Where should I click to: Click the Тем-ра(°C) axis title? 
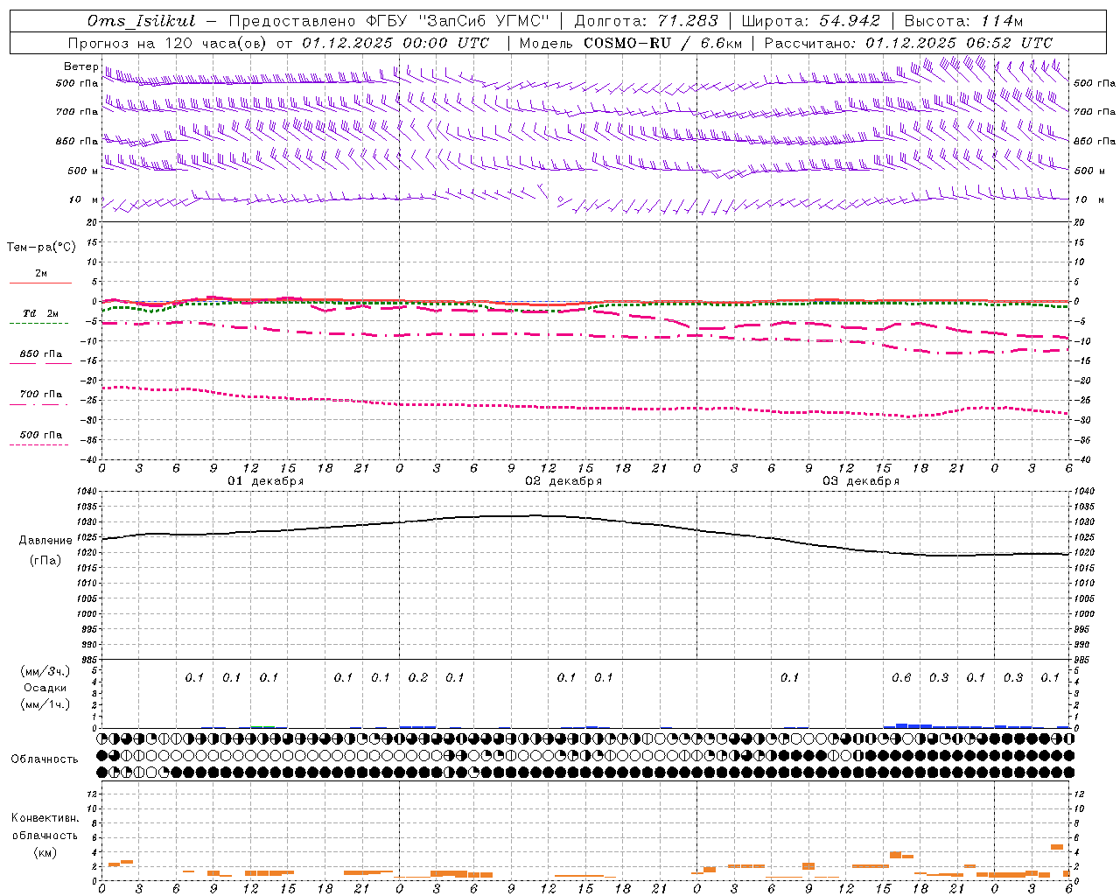(41, 248)
